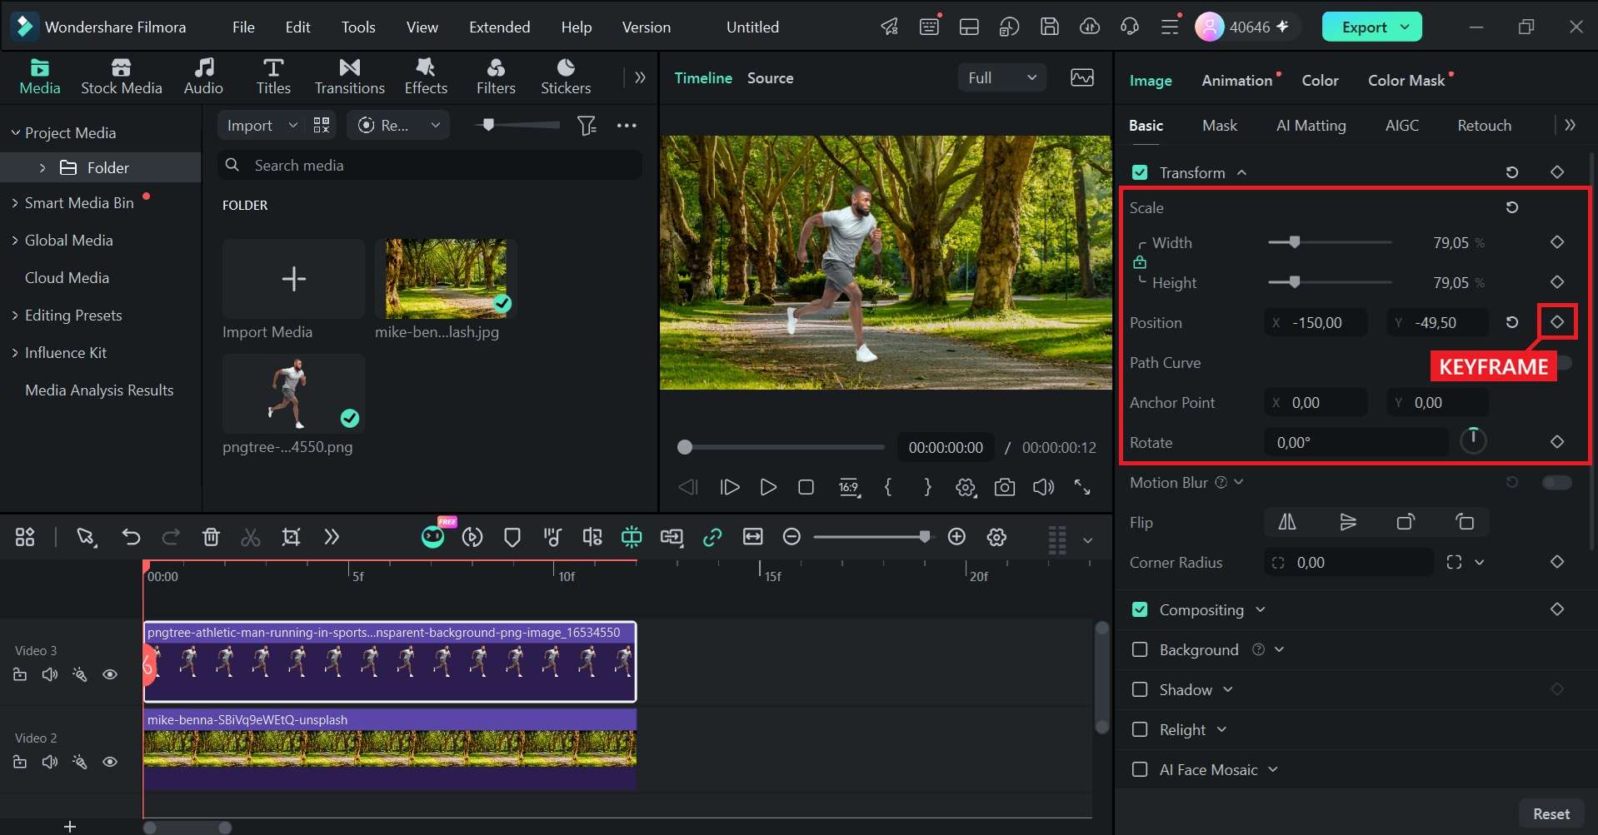The image size is (1598, 835).
Task: Open the Stock Media tab
Action: [x=121, y=76]
